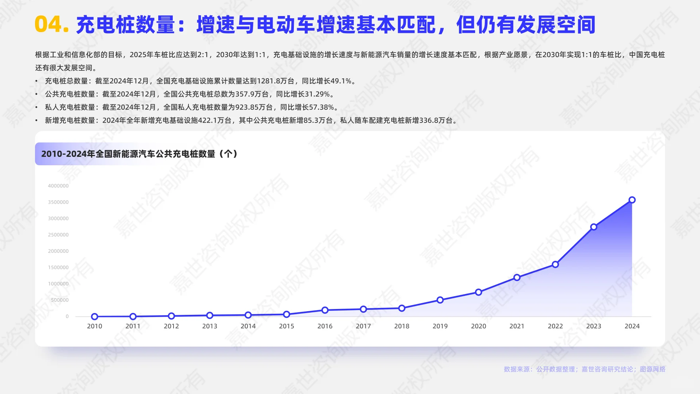Click the 2022 year label on x-axis
Screen dimensions: 700x394
pyautogui.click(x=555, y=326)
